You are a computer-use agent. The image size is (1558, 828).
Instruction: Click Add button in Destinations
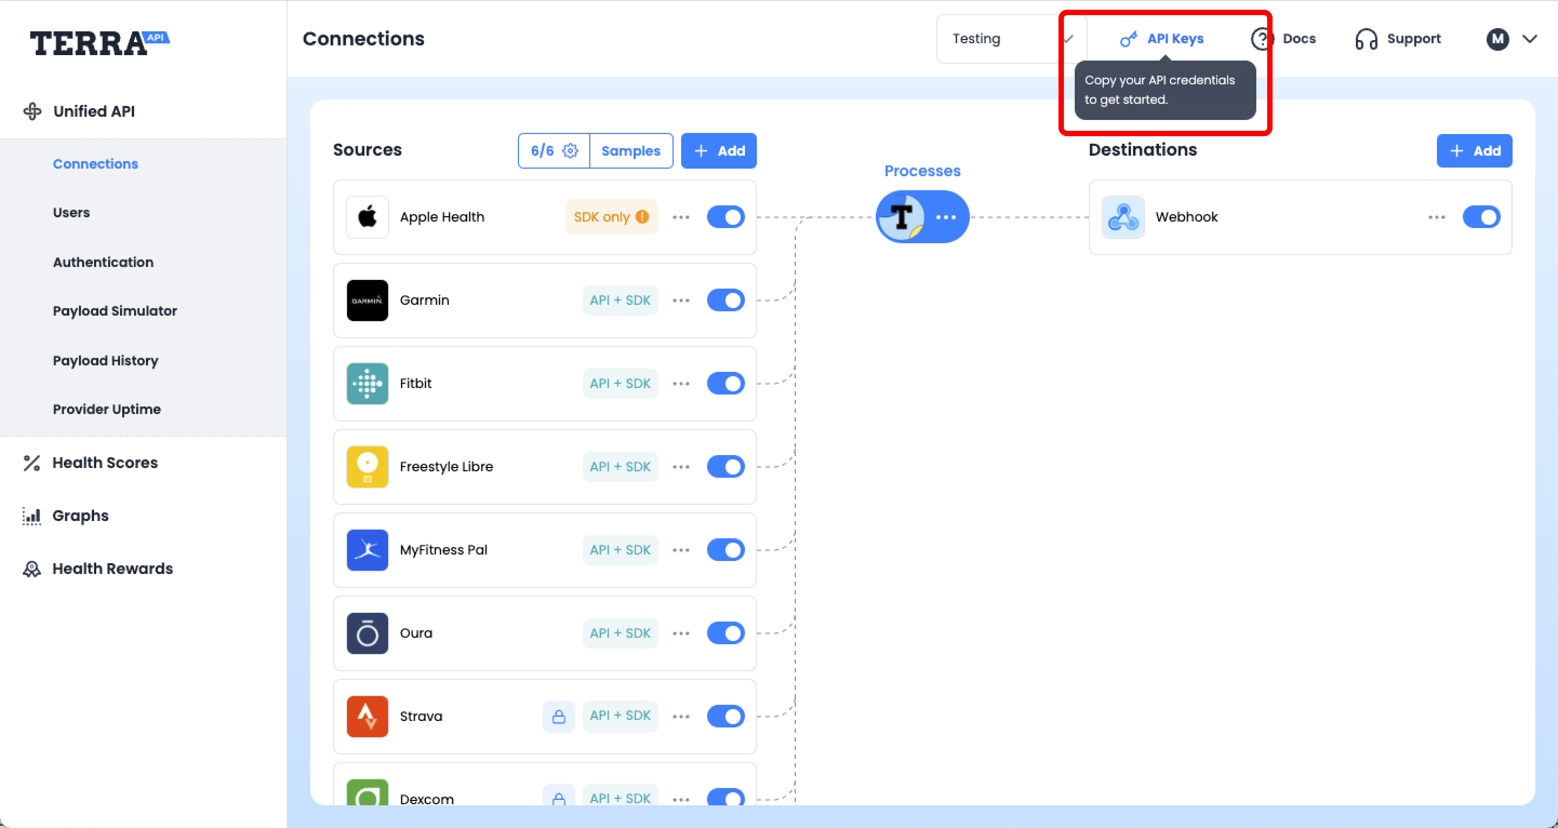tap(1474, 151)
